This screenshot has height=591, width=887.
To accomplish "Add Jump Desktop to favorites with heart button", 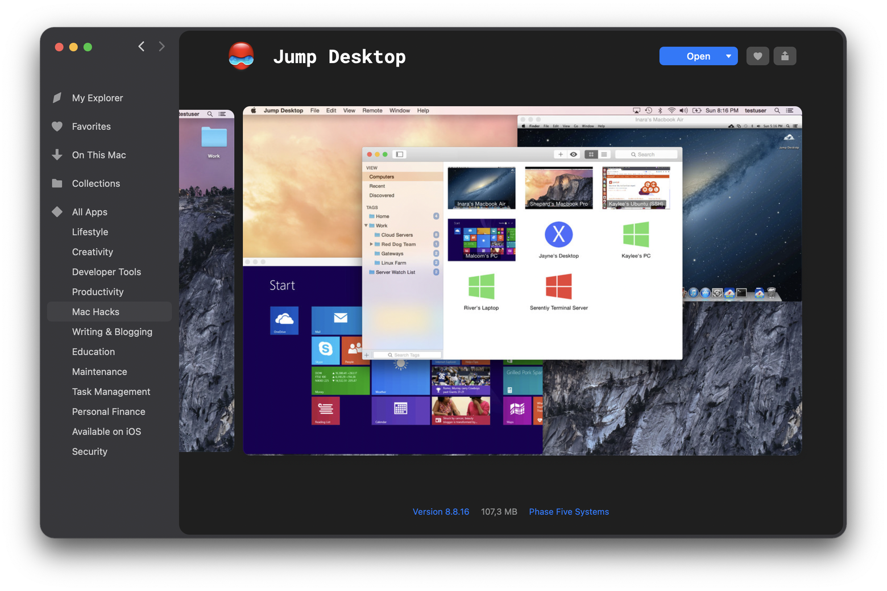I will click(x=757, y=56).
